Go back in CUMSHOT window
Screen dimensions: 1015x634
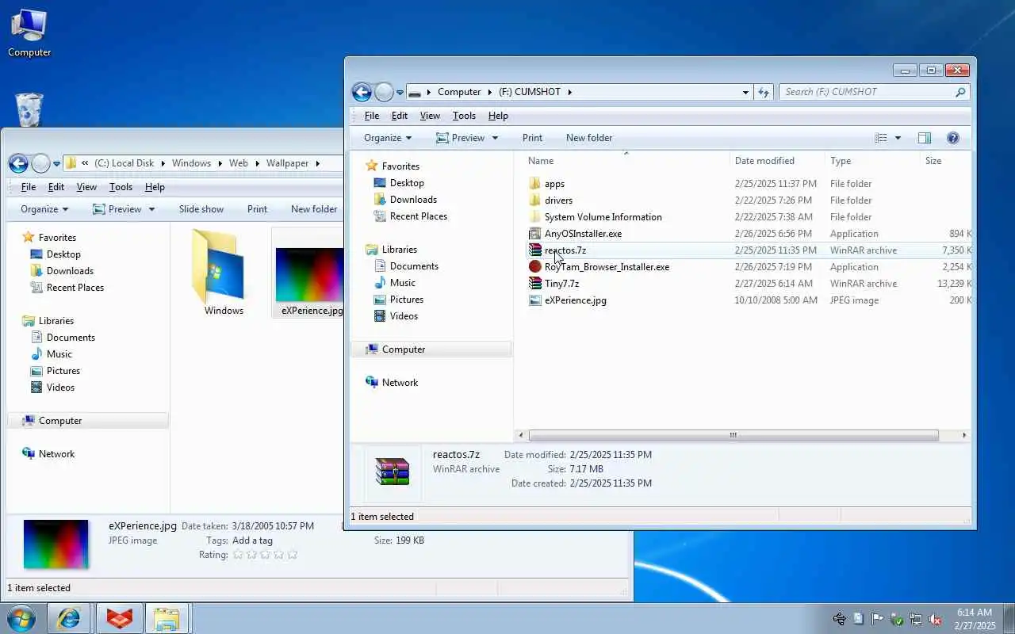(362, 92)
